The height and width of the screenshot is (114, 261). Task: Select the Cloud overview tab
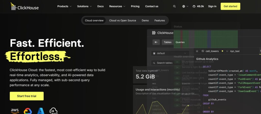[x=94, y=20]
